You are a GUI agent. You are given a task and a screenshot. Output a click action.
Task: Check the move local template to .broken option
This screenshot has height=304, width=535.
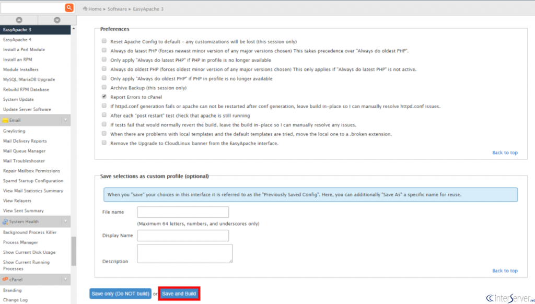[104, 133]
